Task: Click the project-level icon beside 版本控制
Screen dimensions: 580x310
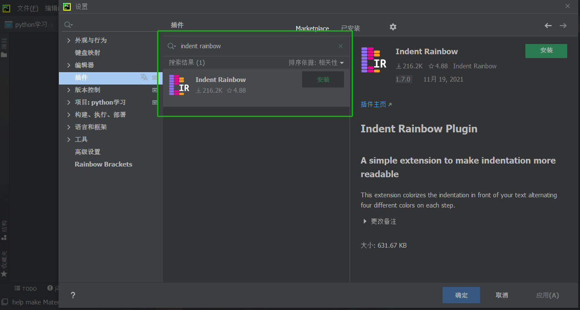Action: point(154,90)
